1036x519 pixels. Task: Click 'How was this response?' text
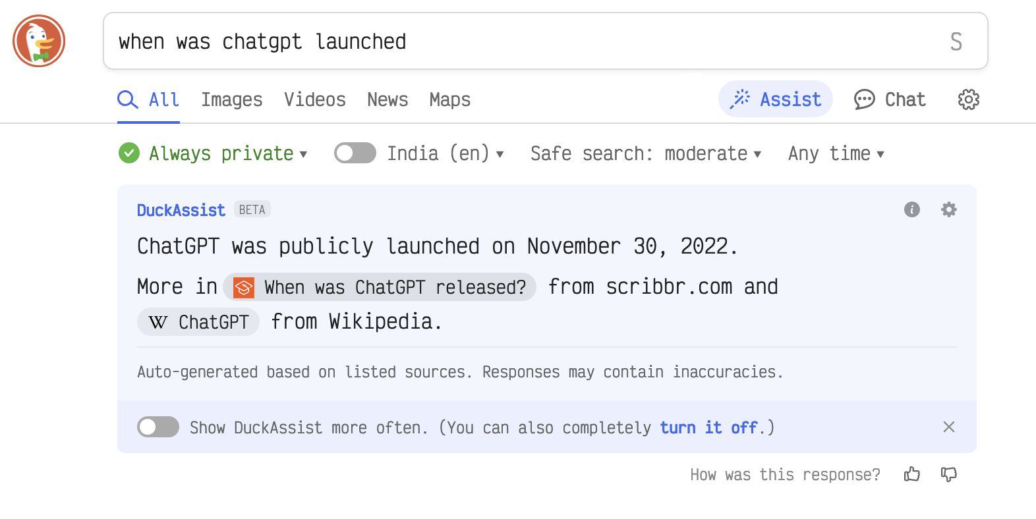click(x=785, y=475)
